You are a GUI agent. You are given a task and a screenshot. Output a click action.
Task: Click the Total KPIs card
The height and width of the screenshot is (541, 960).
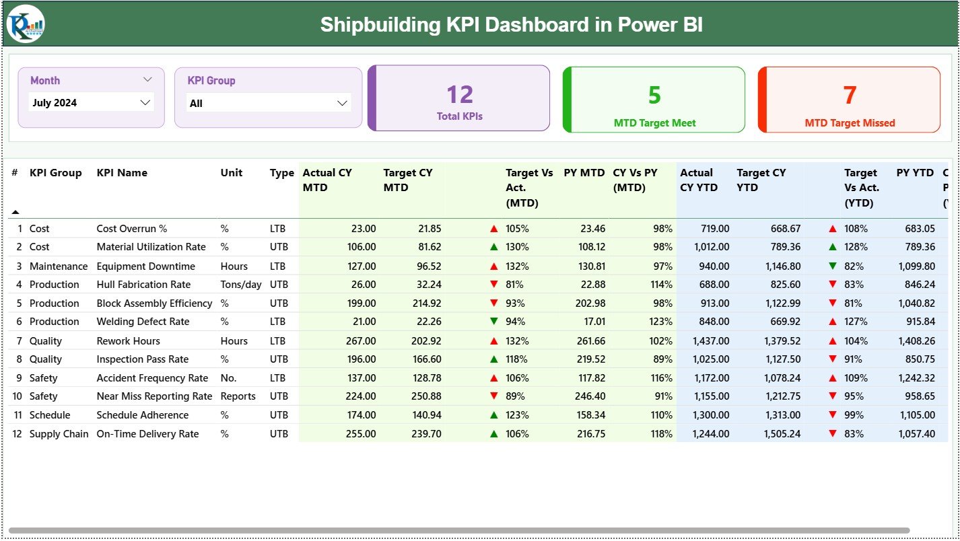point(458,98)
